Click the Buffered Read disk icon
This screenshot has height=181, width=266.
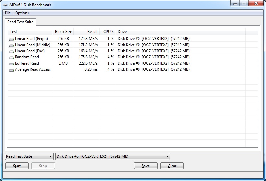click(12, 64)
